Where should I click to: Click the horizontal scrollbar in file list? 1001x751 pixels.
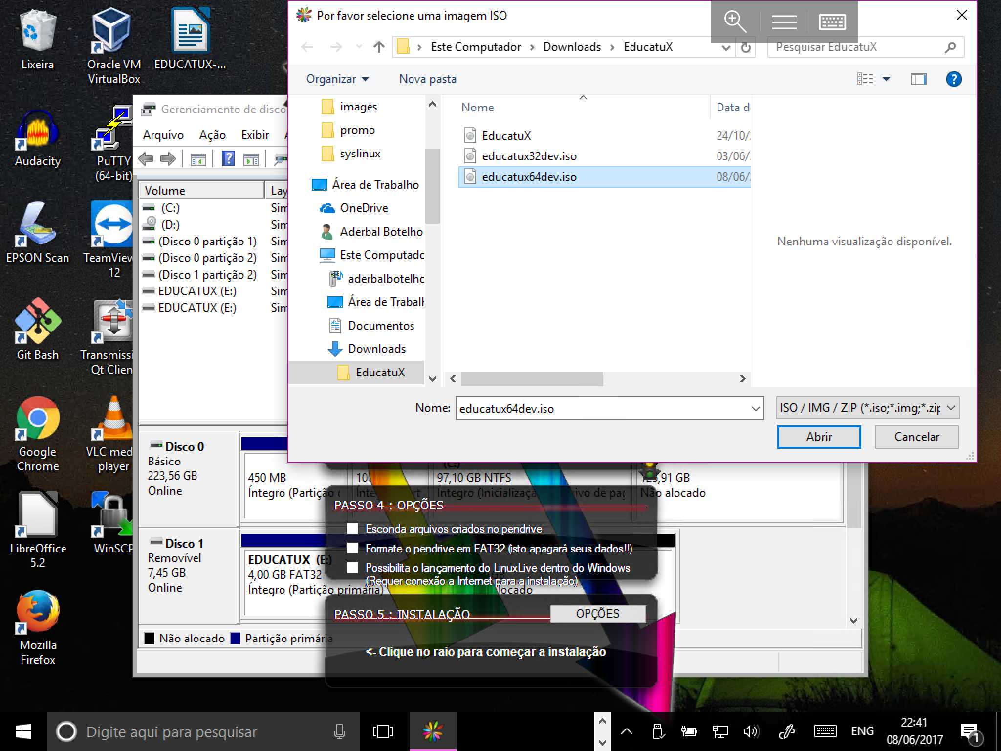point(532,379)
